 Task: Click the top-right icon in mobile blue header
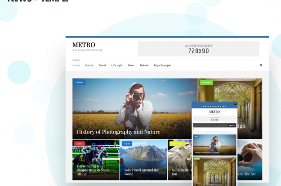pos(235,104)
